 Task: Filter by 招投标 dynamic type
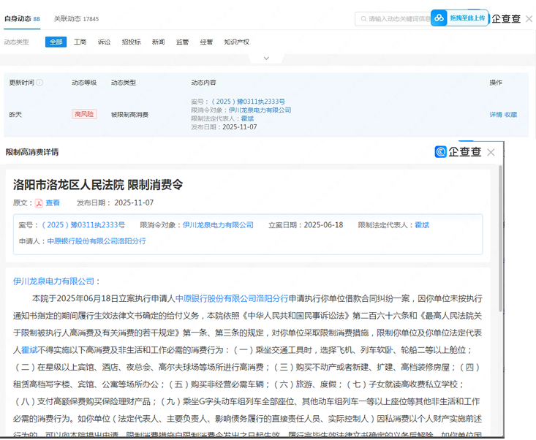[x=131, y=42]
